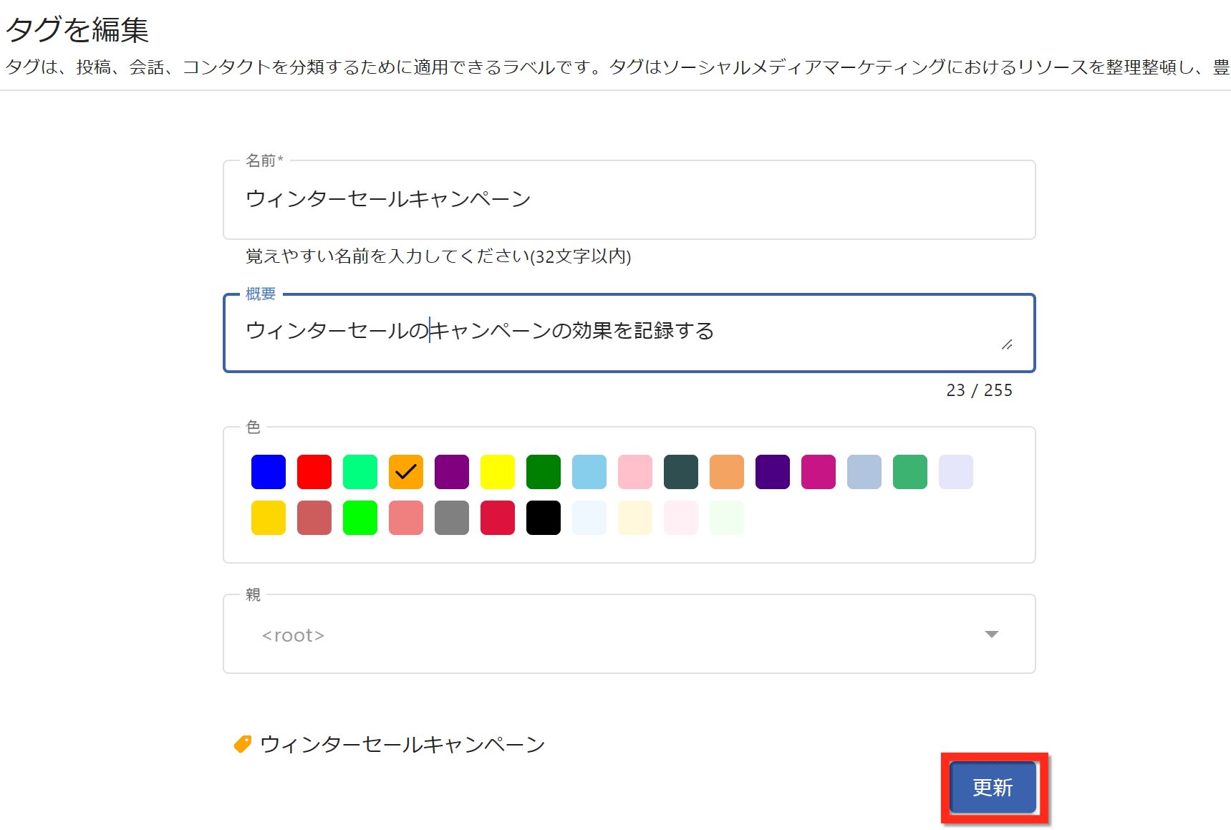Screen dimensions: 1231x830
Task: Open the 親 parent dropdown
Action: pyautogui.click(x=629, y=634)
